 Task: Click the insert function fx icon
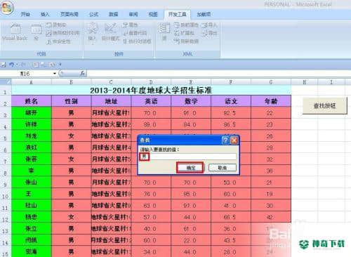coord(83,74)
